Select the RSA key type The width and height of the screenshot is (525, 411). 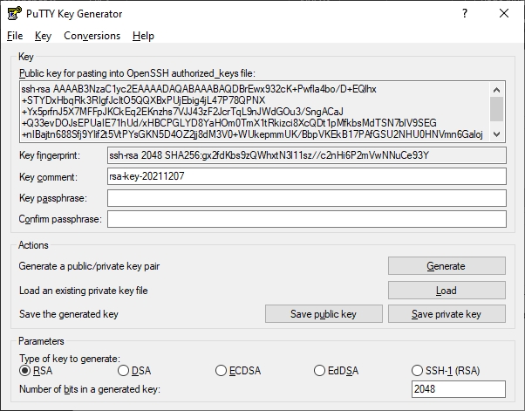[x=24, y=371]
